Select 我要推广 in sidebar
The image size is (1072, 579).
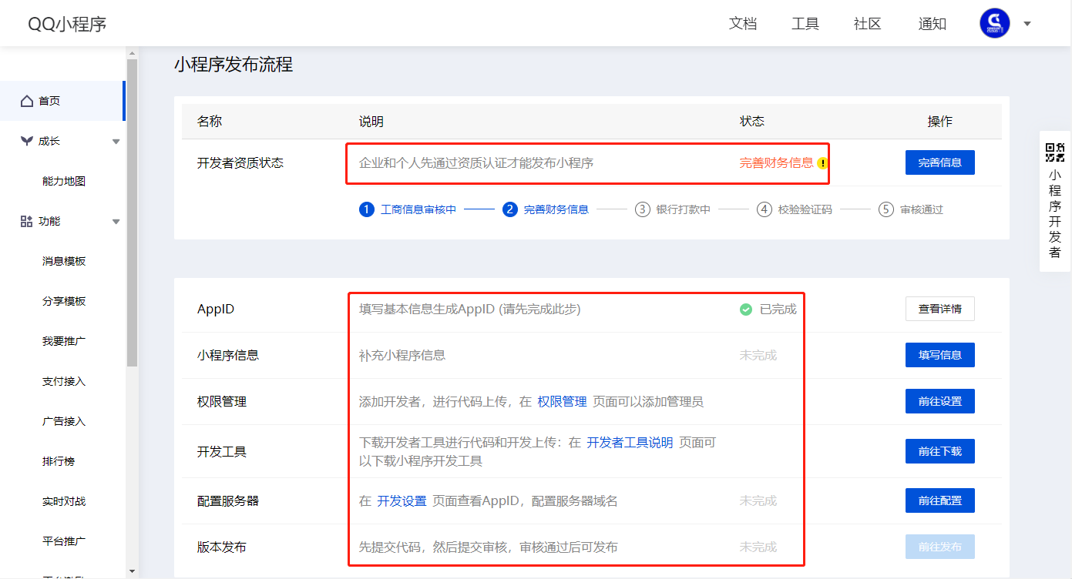(64, 341)
